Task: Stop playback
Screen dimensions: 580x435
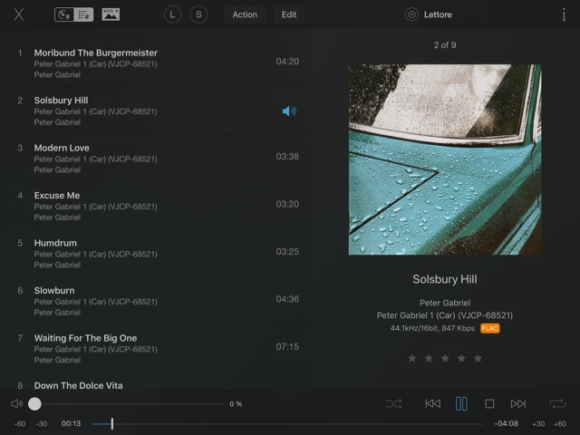Action: [x=489, y=403]
